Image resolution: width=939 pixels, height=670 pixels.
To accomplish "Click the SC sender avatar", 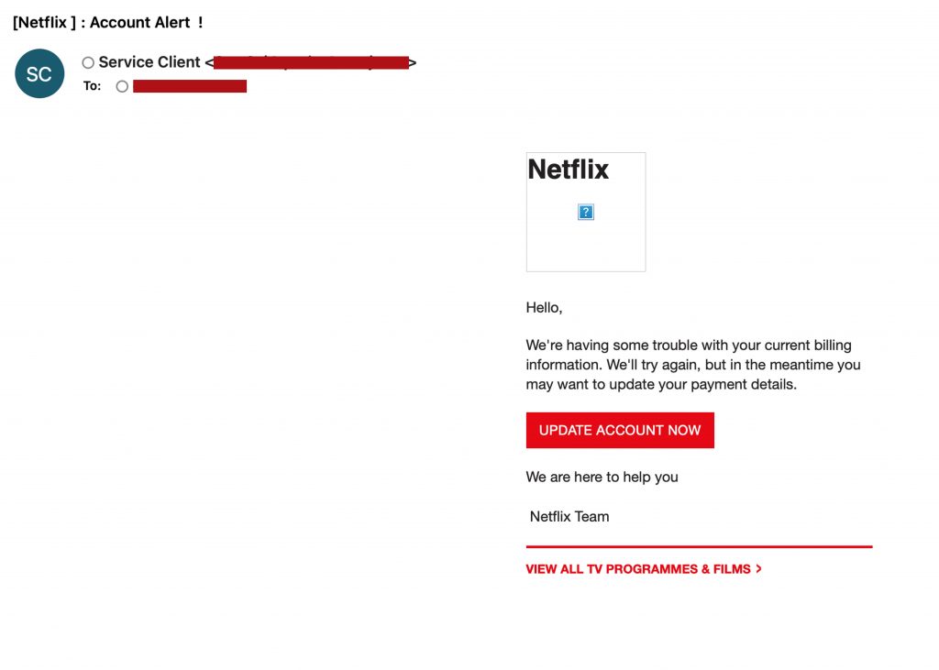I will click(x=39, y=73).
